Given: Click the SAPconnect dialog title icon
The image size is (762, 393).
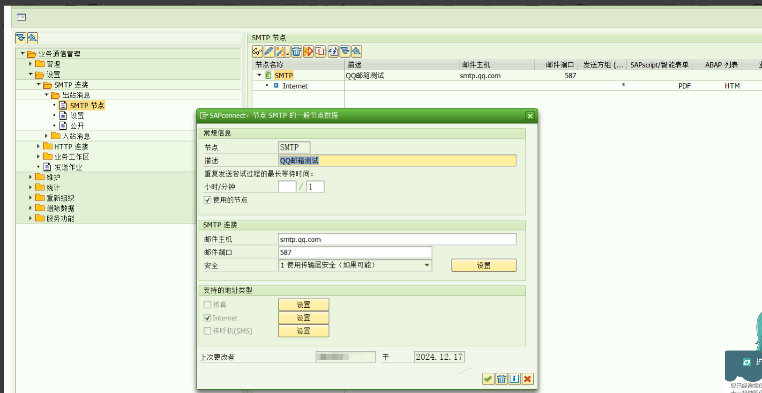Looking at the screenshot, I should [x=203, y=115].
